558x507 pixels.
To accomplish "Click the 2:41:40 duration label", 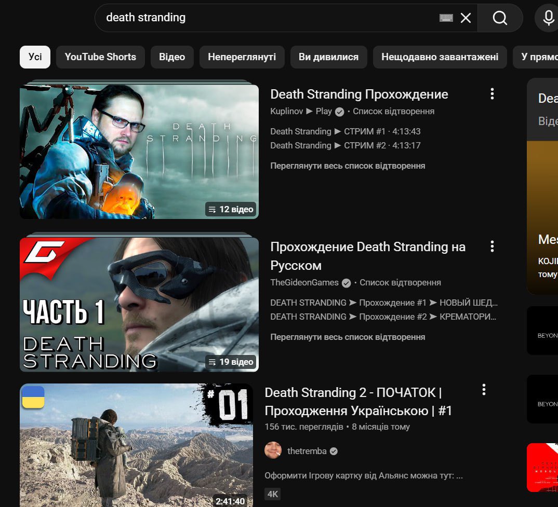I will [x=230, y=501].
